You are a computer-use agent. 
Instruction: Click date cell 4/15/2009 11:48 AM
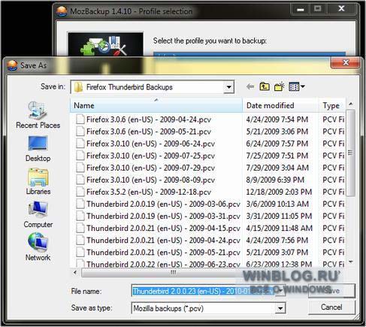click(279, 228)
